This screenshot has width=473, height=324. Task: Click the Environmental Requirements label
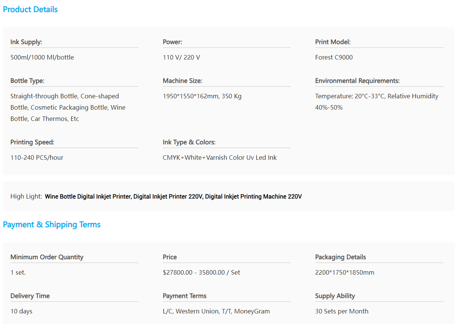pos(357,81)
